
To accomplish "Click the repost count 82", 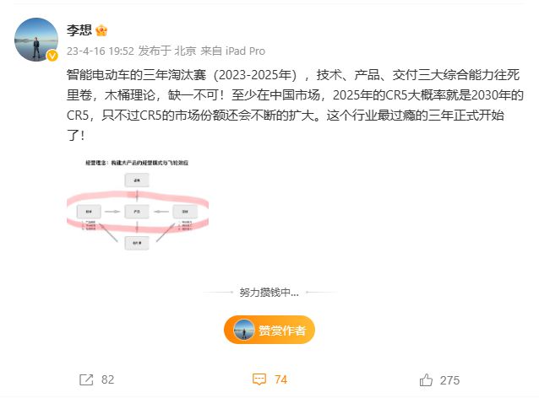I will point(107,379).
